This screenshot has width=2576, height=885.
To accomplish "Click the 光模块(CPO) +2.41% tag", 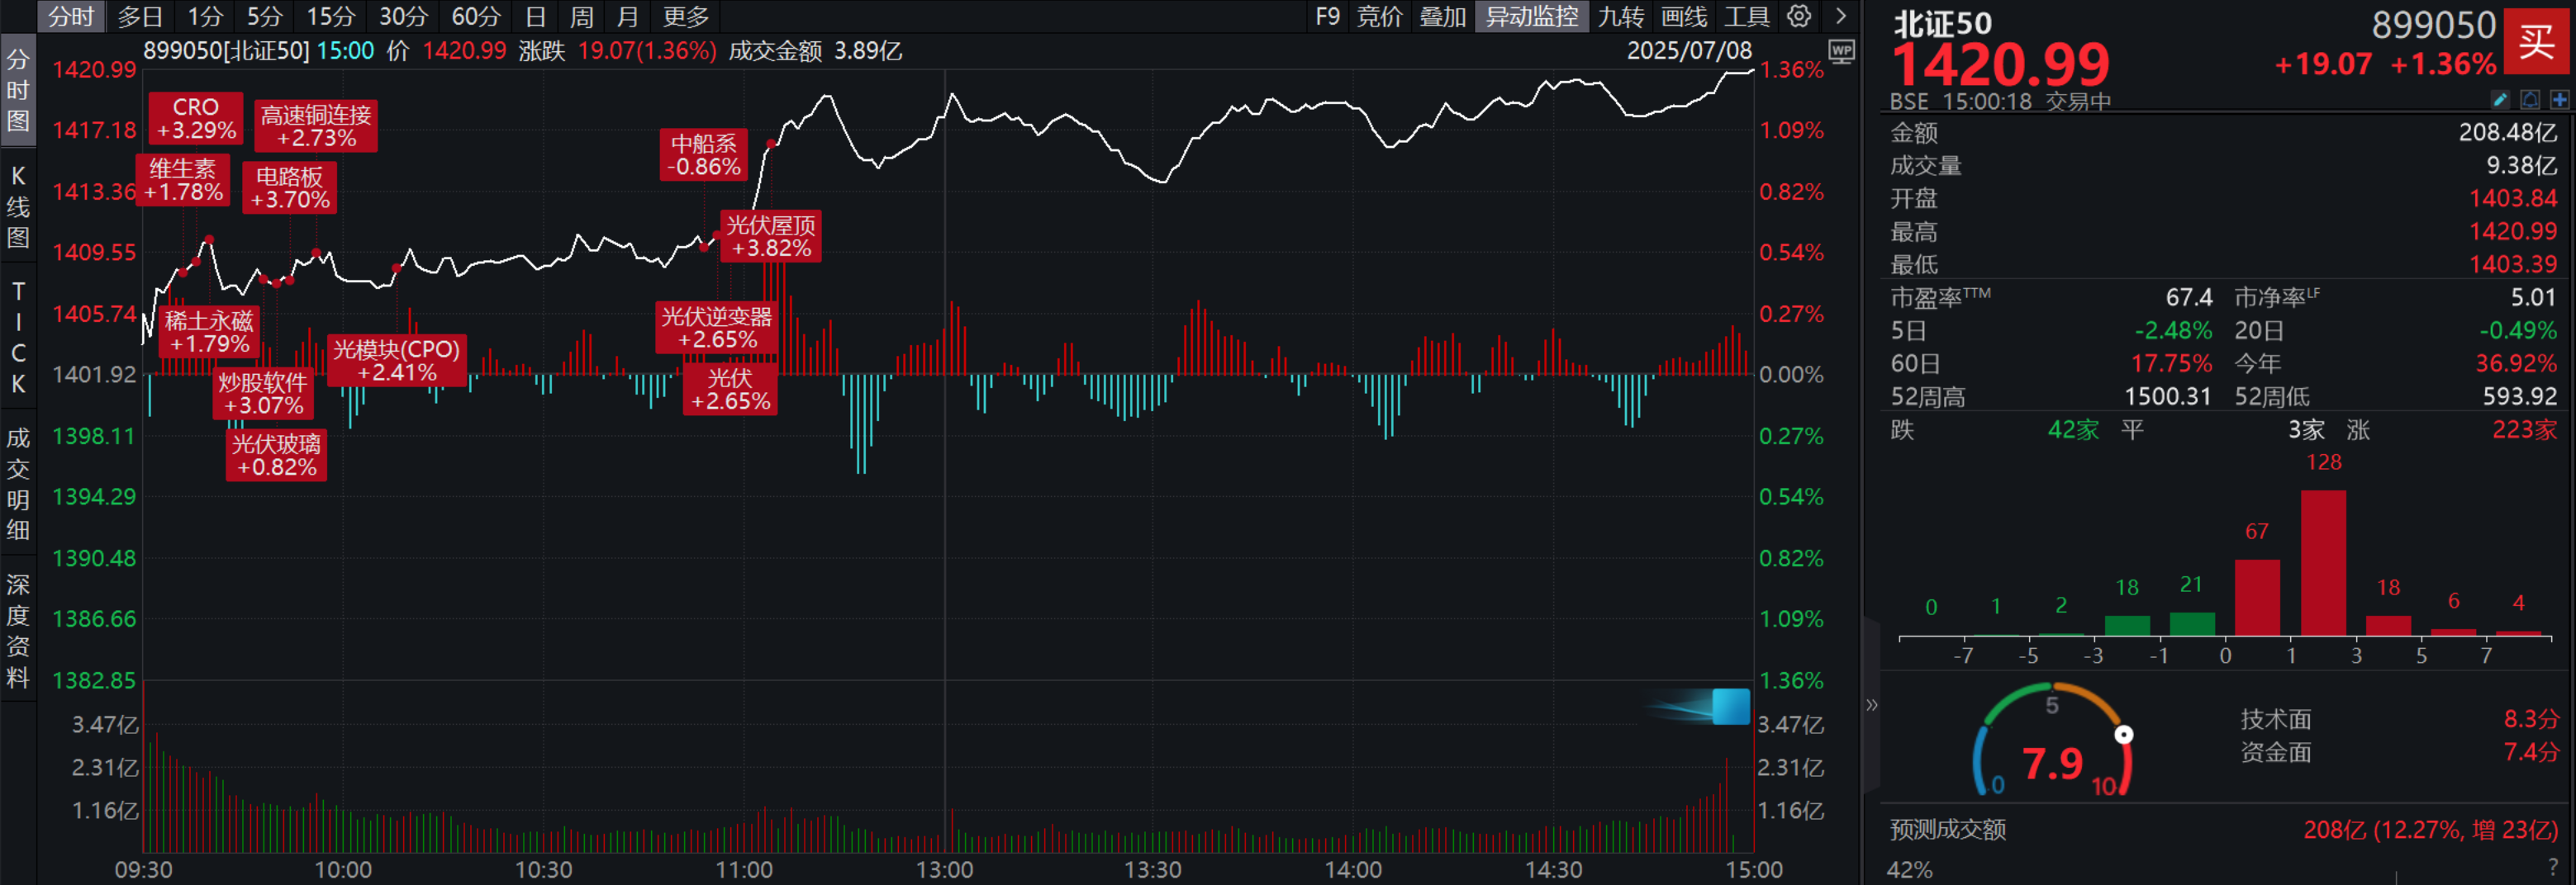I will point(397,362).
